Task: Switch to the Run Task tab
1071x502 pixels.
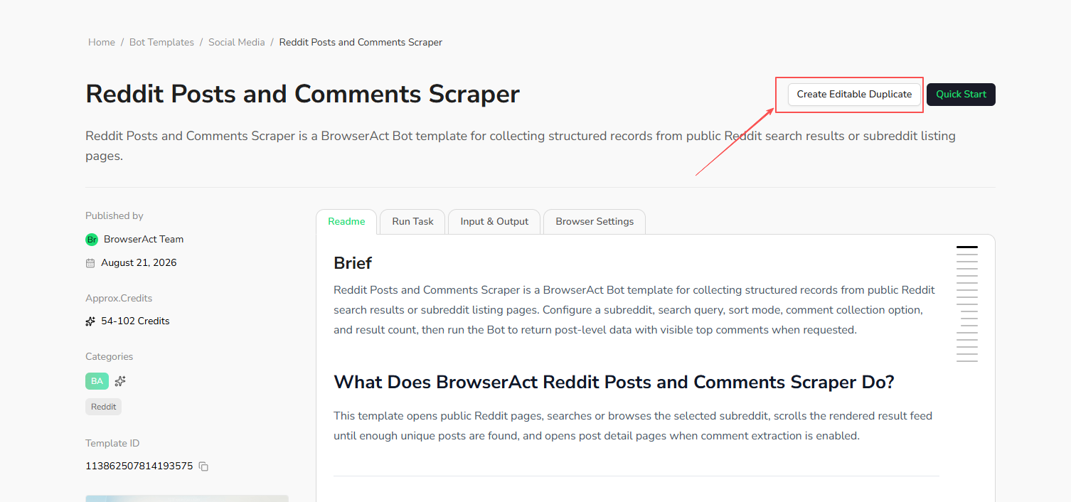Action: tap(412, 222)
